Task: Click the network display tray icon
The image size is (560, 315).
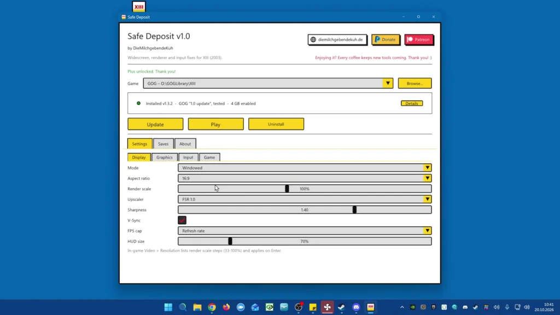Action: pyautogui.click(x=517, y=307)
